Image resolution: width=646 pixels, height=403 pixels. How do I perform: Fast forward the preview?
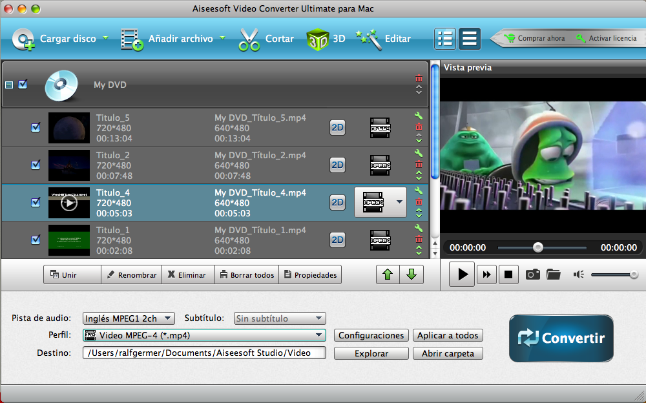pos(486,274)
